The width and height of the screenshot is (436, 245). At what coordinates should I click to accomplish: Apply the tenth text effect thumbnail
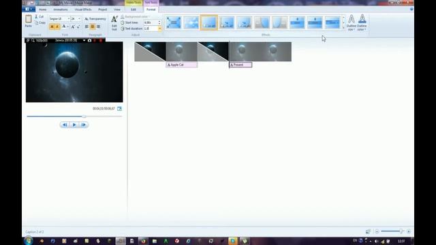[332, 22]
